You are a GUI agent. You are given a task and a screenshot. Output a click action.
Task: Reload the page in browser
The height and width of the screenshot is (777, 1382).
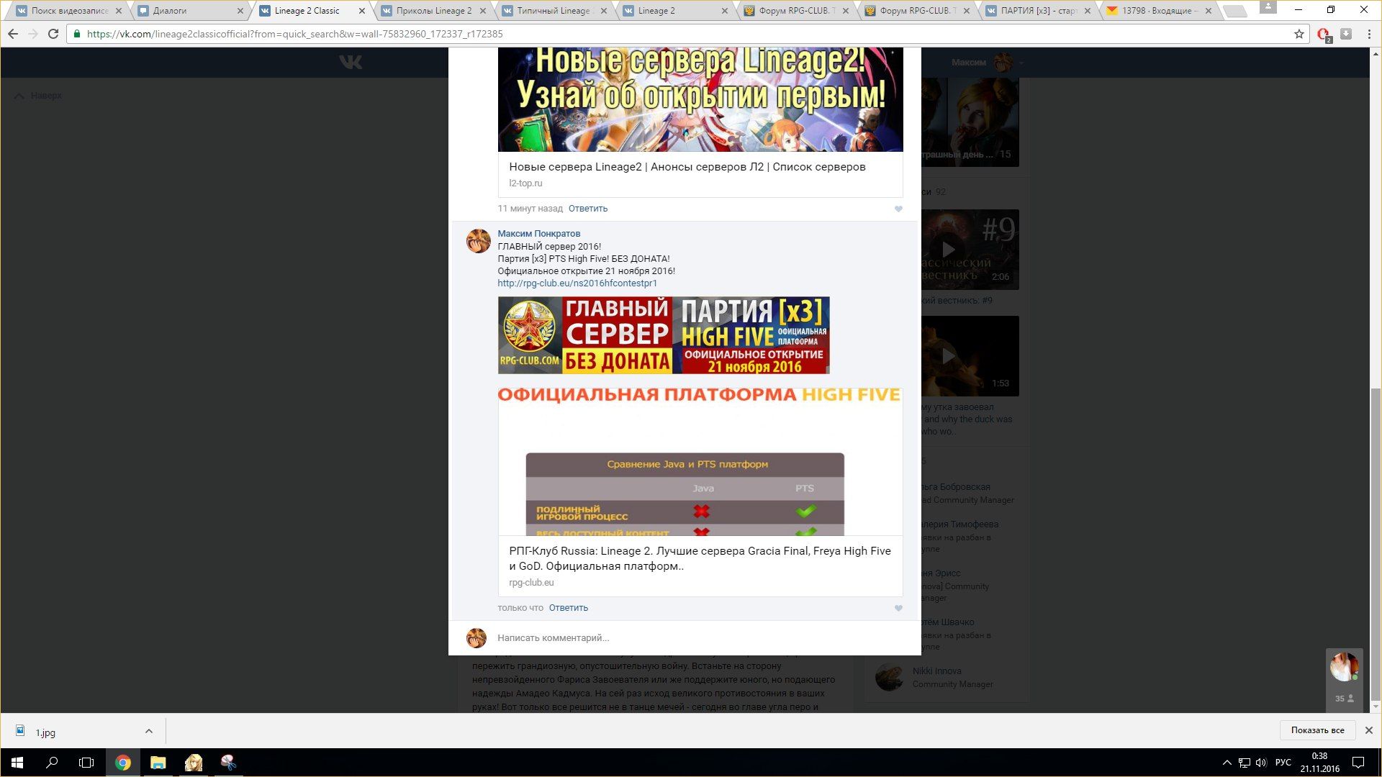[x=53, y=34]
